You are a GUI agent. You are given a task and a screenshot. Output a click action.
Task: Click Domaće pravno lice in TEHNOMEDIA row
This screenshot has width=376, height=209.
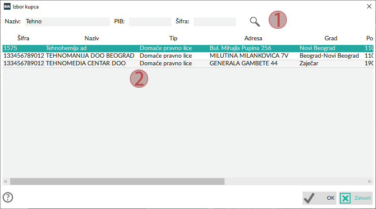(166, 64)
